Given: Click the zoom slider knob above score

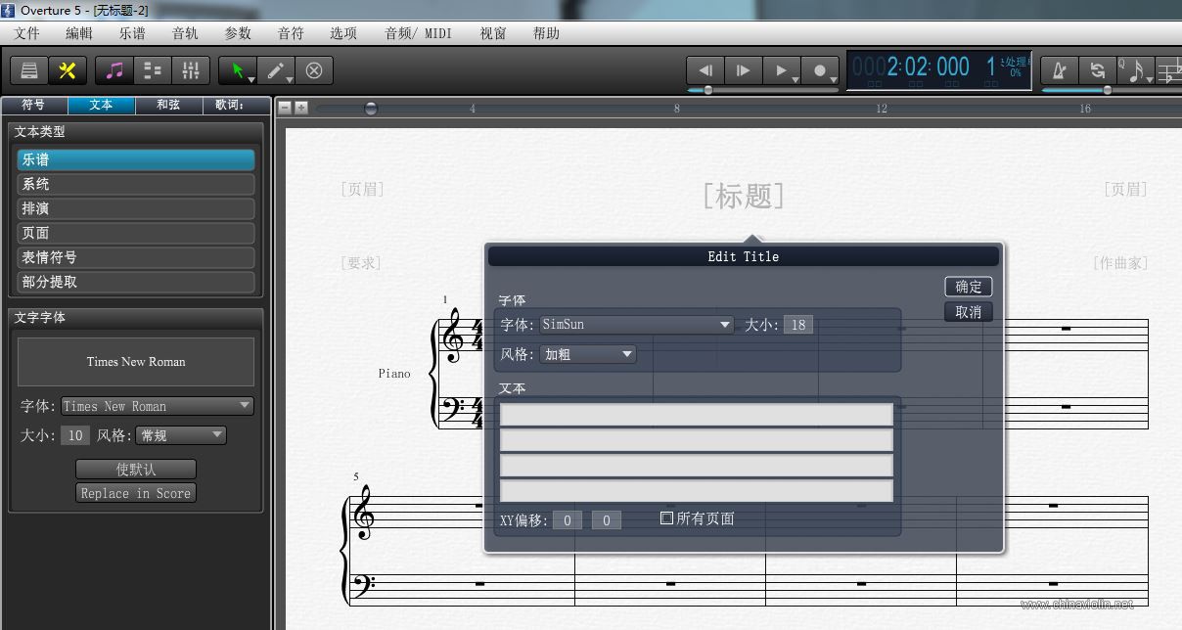Looking at the screenshot, I should (371, 109).
